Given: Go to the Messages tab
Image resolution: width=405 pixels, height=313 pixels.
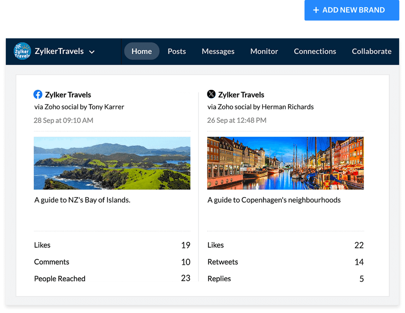Looking at the screenshot, I should click(218, 51).
